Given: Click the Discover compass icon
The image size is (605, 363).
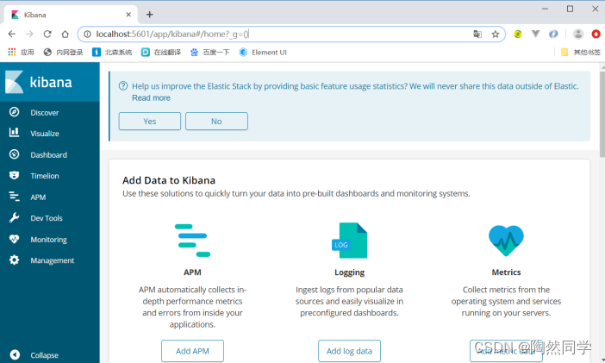Looking at the screenshot, I should [x=15, y=112].
